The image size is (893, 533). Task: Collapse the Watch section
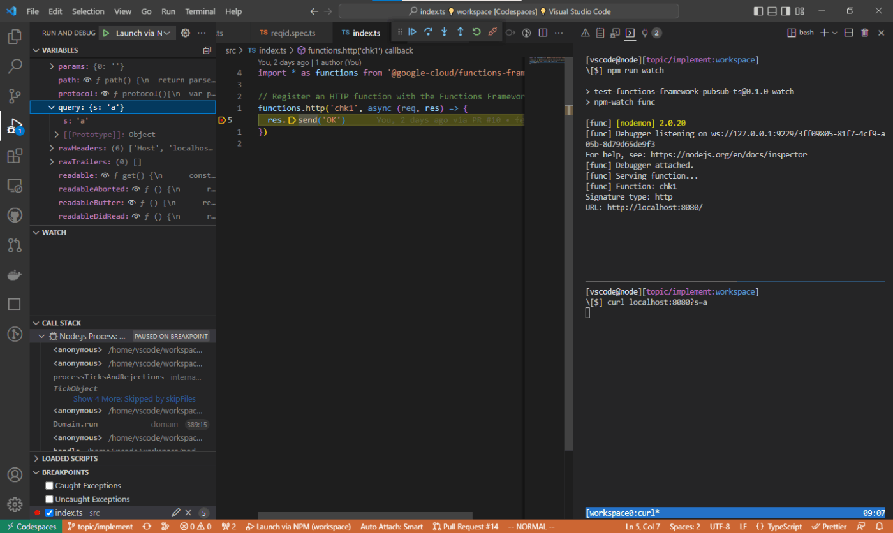pyautogui.click(x=36, y=233)
